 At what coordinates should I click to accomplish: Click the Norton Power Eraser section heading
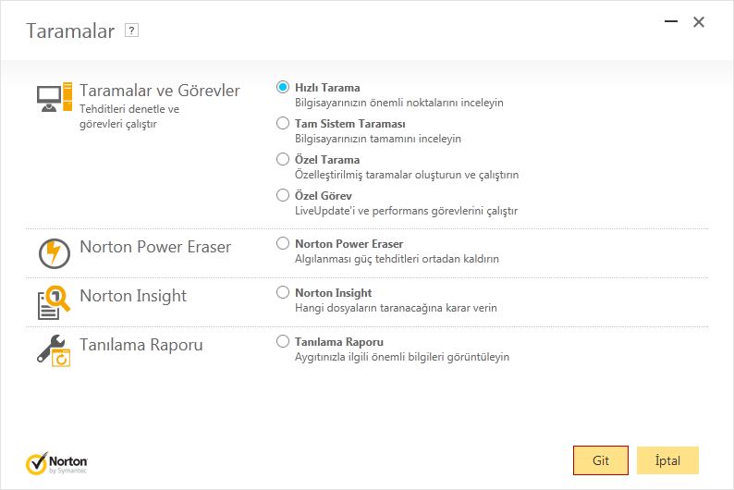[155, 247]
